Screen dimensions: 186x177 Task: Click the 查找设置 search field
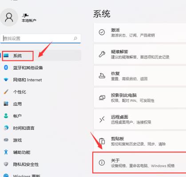[x=40, y=38]
